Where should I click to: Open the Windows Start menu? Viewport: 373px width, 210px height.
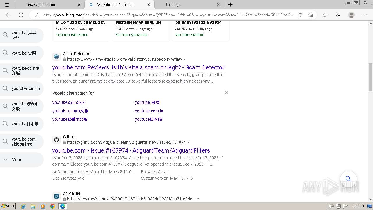8,206
